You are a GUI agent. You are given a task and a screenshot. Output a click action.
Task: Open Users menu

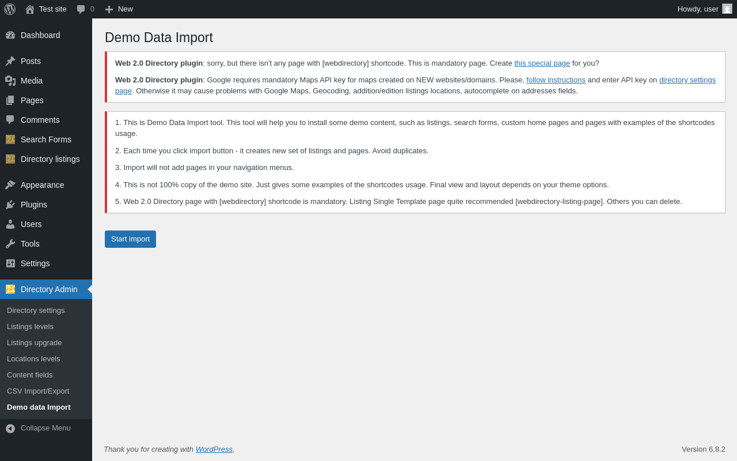point(31,224)
